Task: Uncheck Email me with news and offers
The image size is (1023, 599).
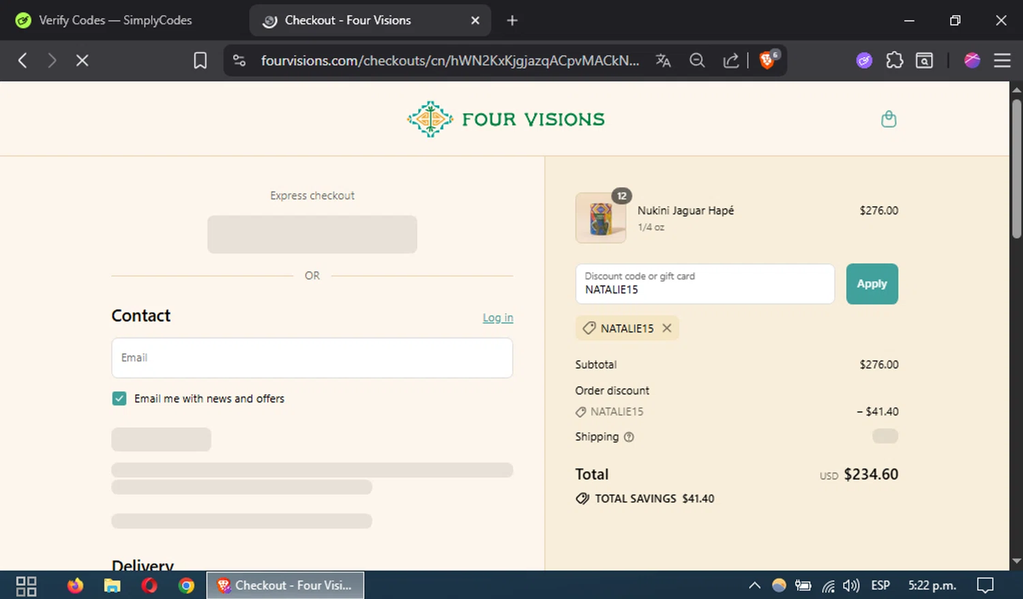Action: (119, 398)
